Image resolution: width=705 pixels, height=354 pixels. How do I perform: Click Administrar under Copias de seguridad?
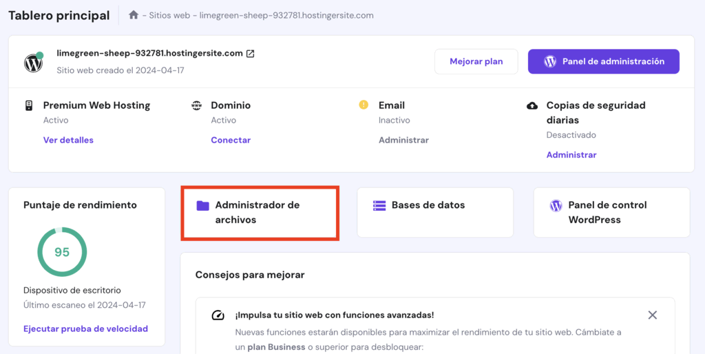571,155
